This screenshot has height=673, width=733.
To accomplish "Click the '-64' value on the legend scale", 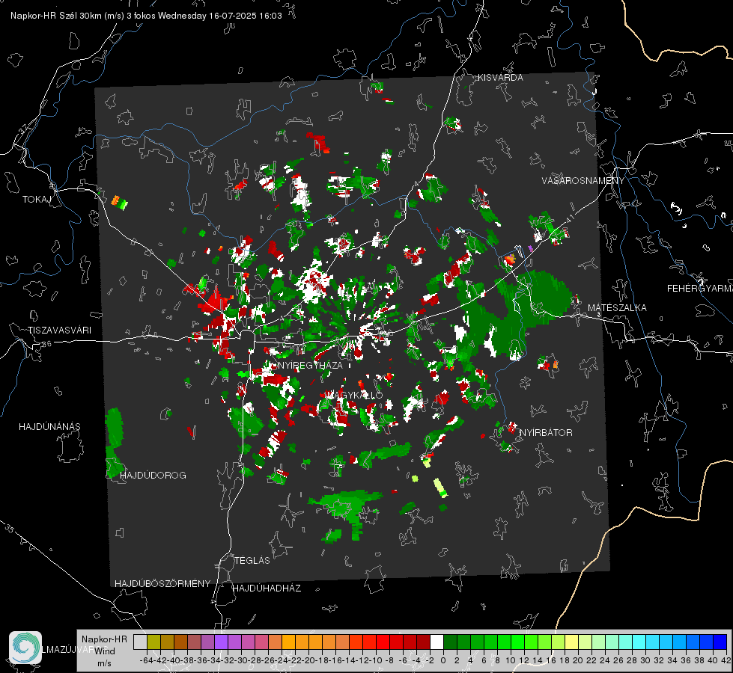I will pyautogui.click(x=146, y=660).
